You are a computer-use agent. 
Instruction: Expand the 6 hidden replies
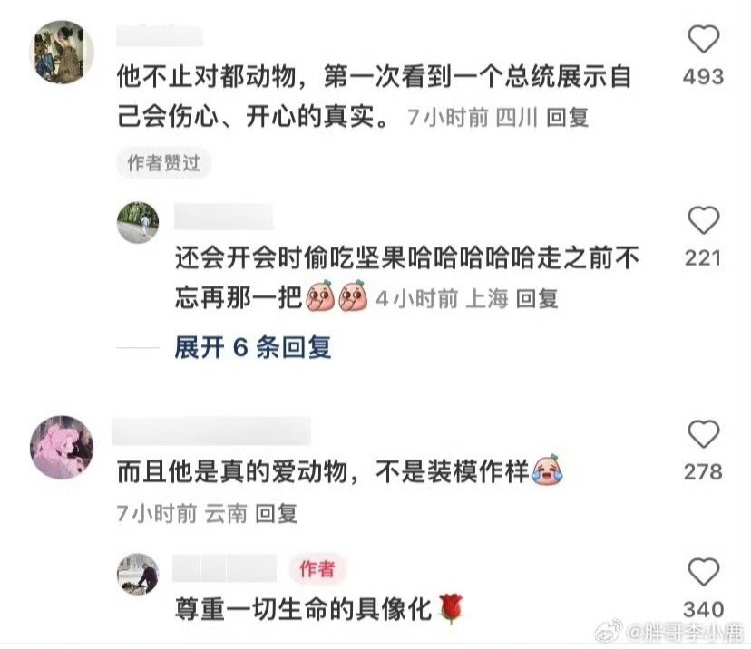(x=252, y=347)
